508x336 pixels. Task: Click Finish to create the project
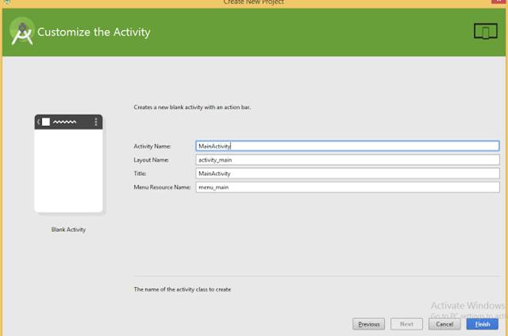pos(483,324)
